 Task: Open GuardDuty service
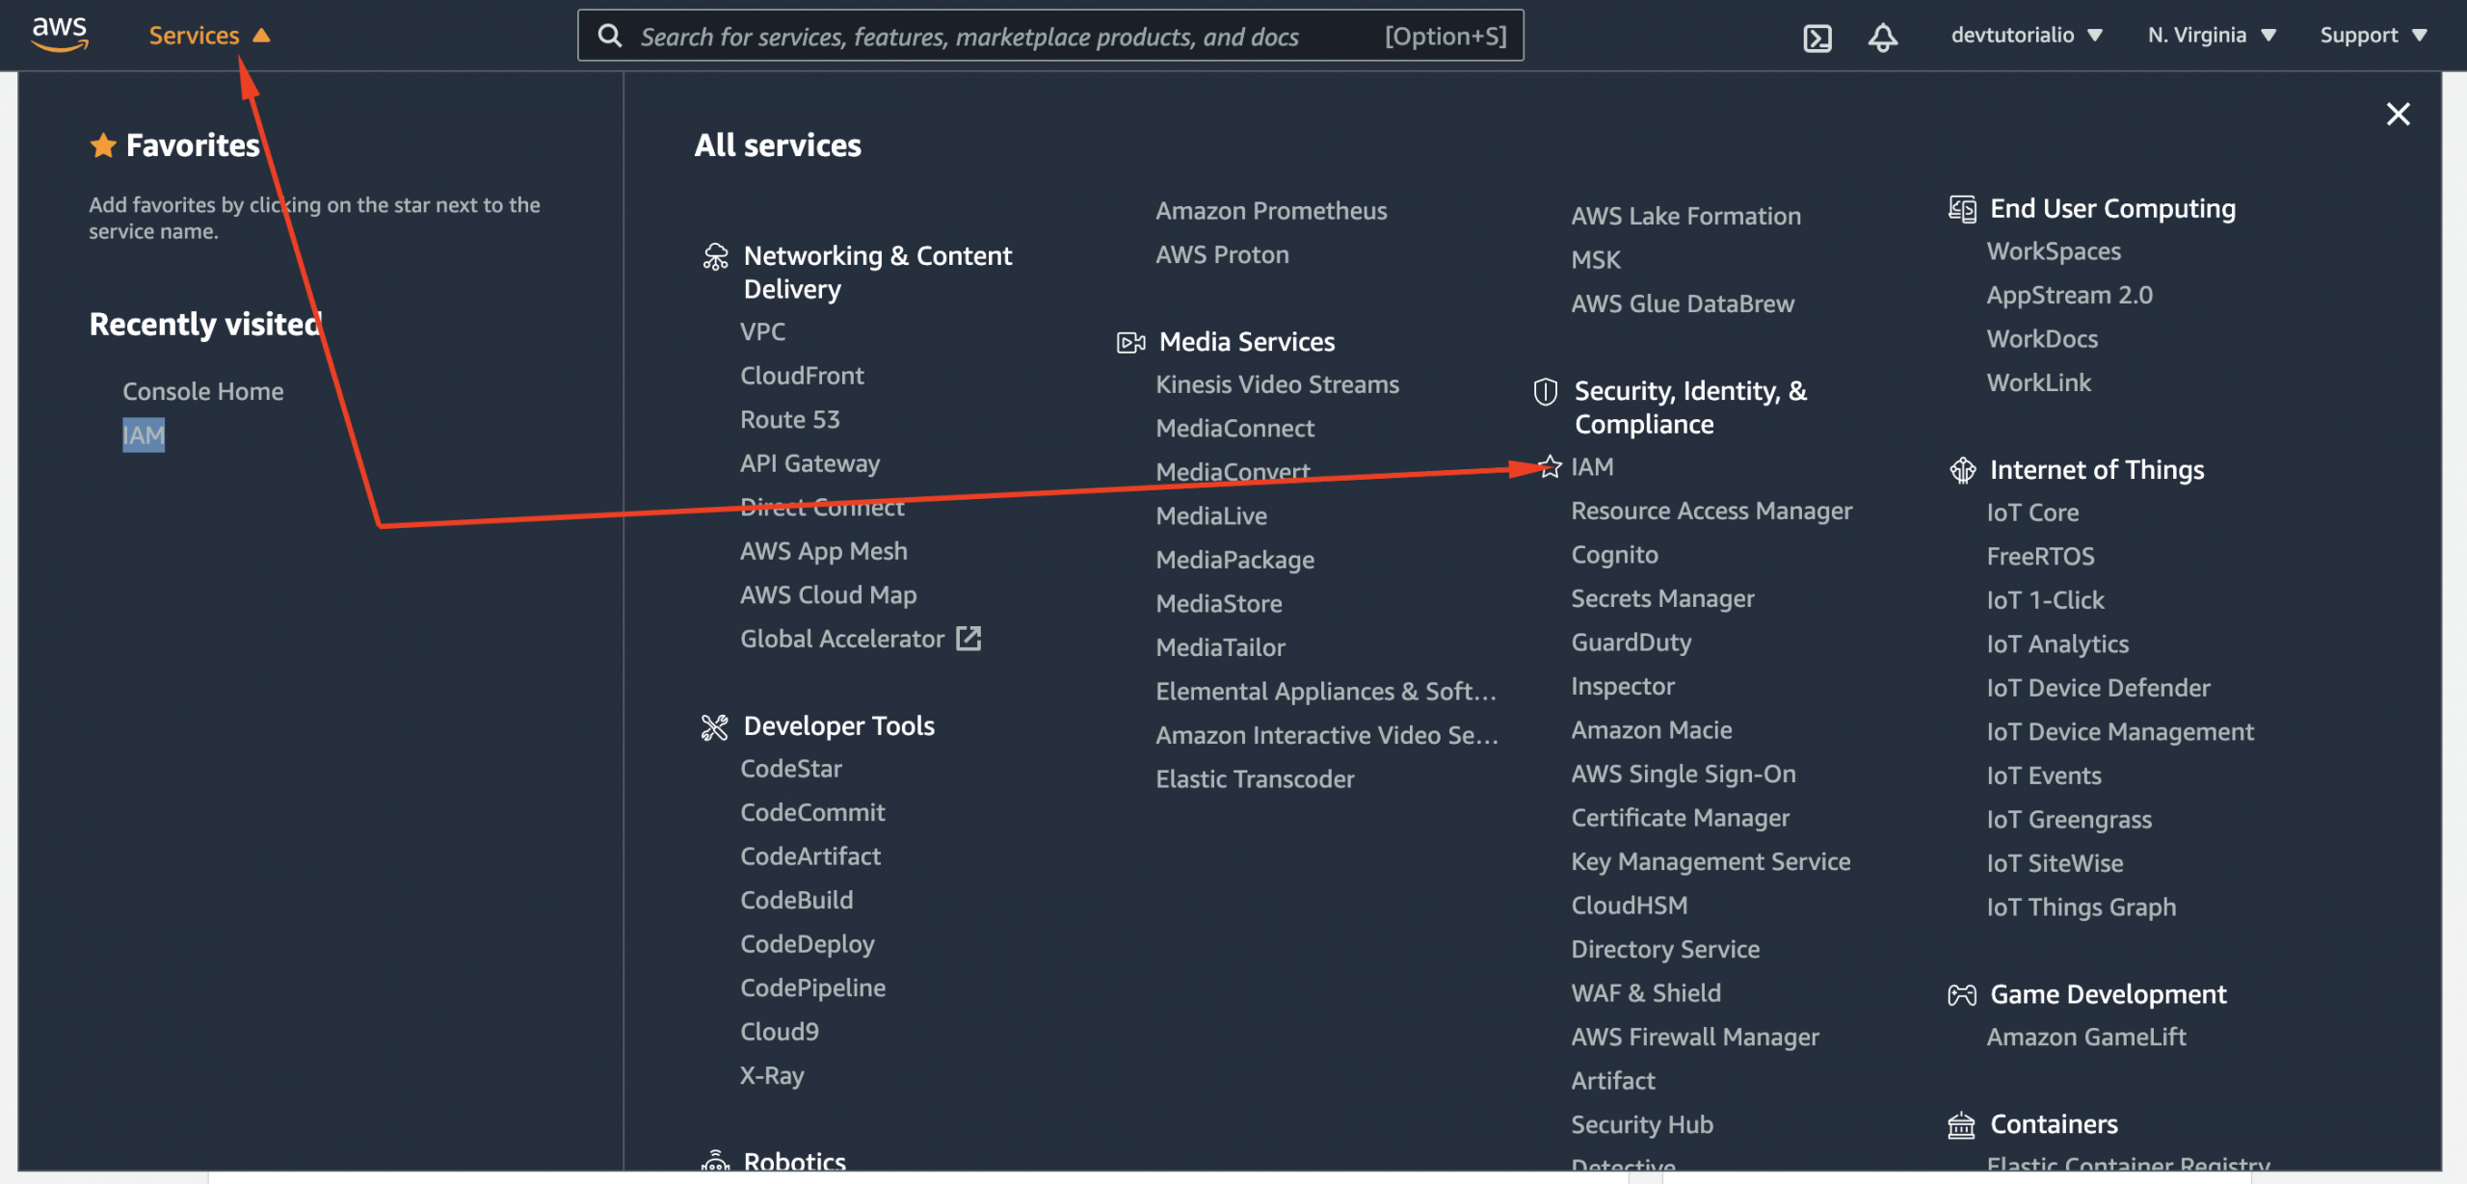coord(1631,643)
